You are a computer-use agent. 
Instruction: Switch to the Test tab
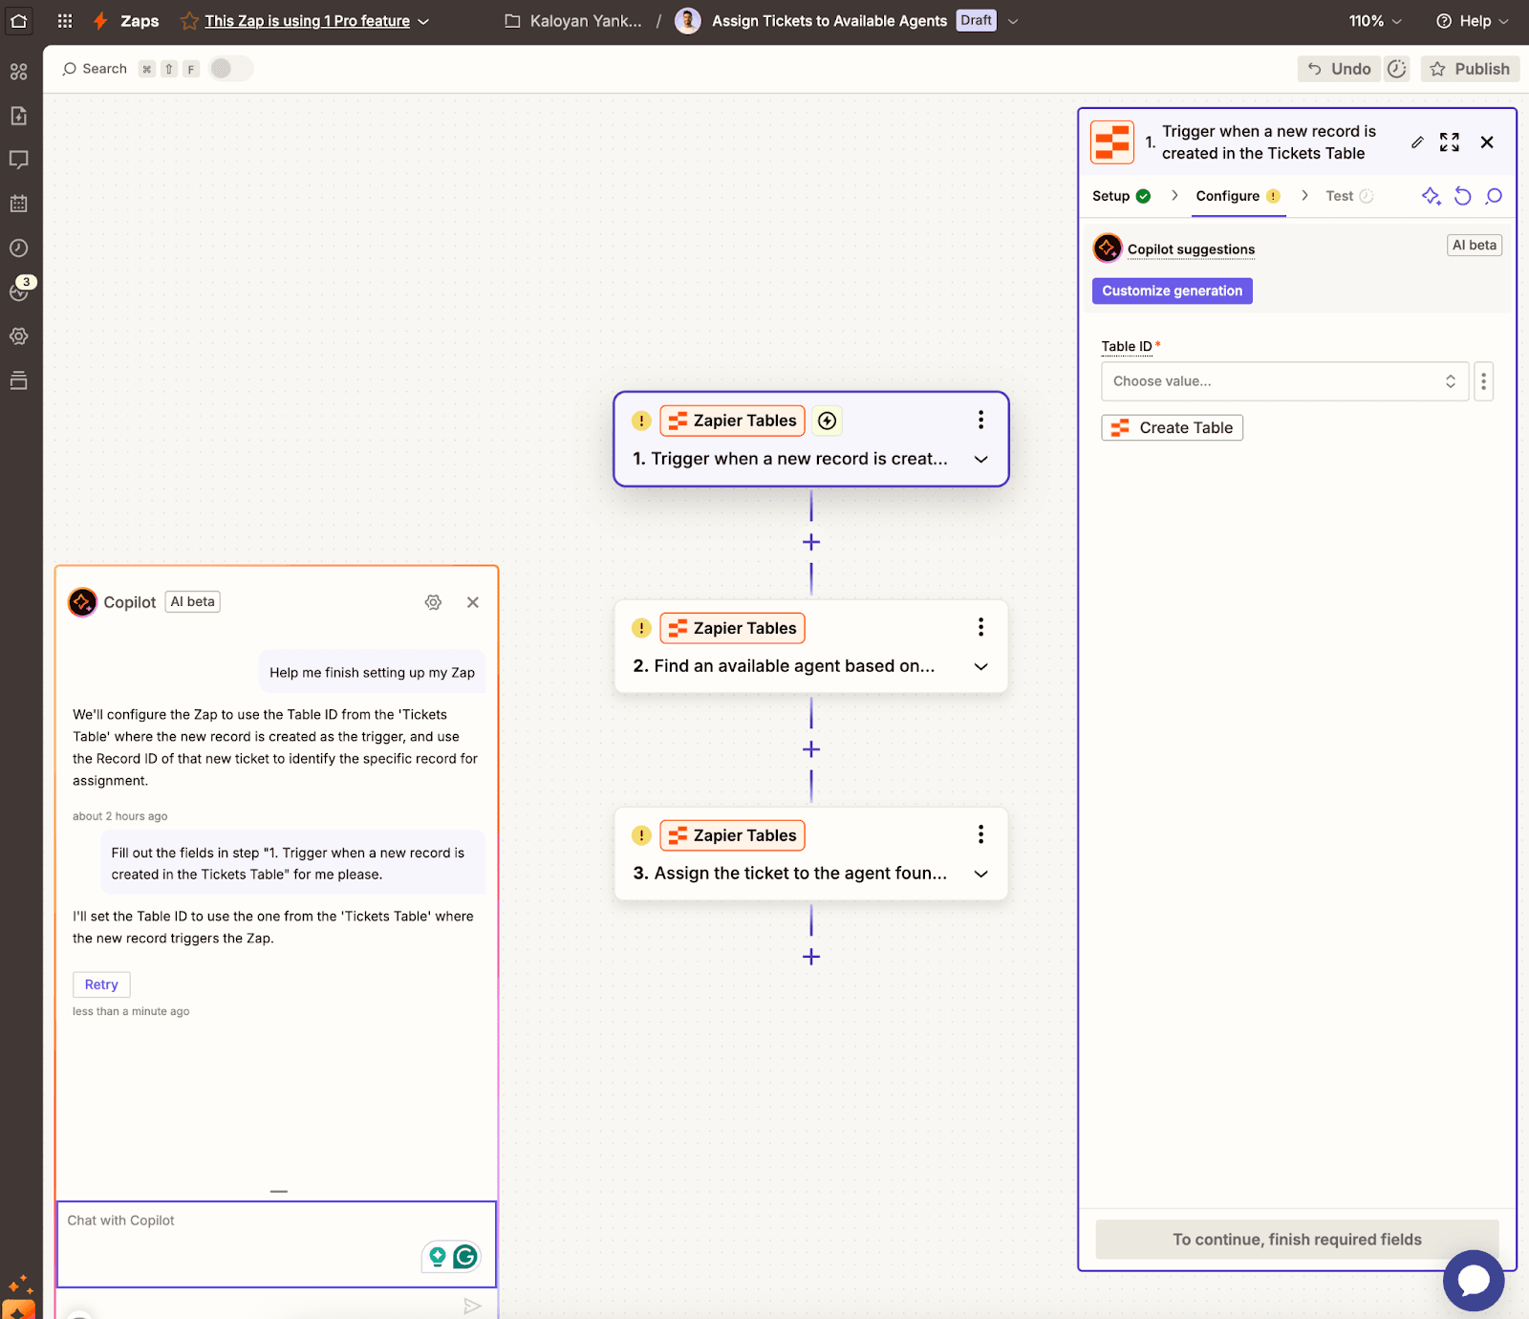tap(1349, 196)
